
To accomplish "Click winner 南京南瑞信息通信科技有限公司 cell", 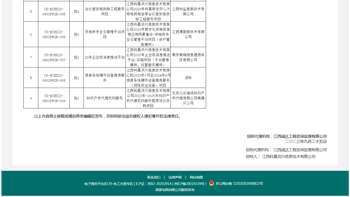I will pyautogui.click(x=188, y=57).
